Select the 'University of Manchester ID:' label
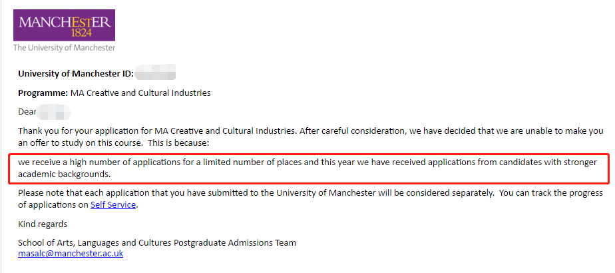 coord(76,73)
